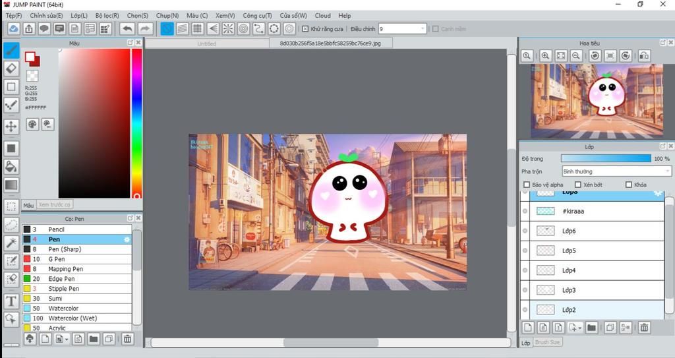This screenshot has width=675, height=358.
Task: Select the Move tool
Action: 11,126
